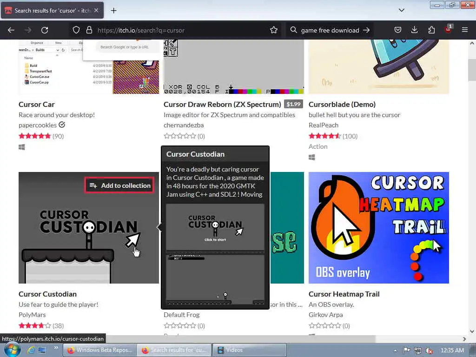
Task: Visit the Girkov Arpa author page
Action: (326, 315)
